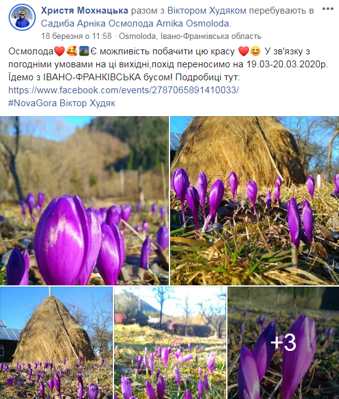View the +3 more photos tile

(284, 343)
